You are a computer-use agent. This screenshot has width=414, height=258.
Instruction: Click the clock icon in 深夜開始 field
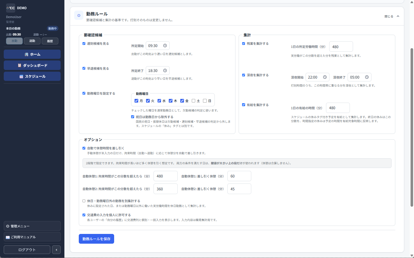325,77
